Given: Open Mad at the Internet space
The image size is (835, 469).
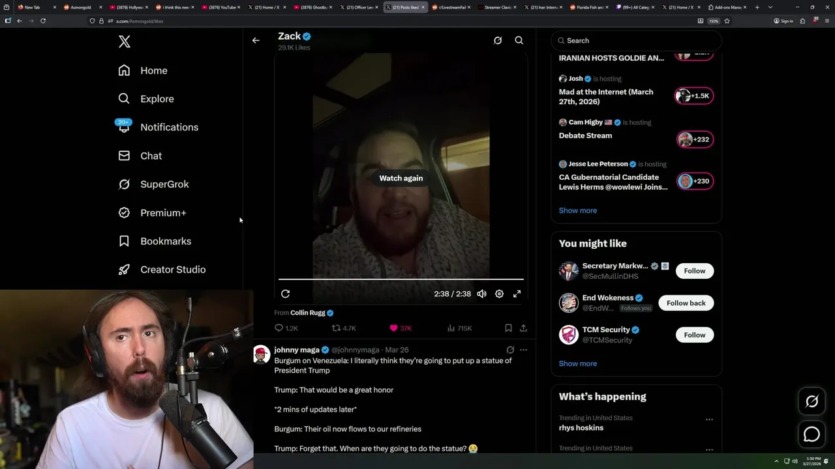Looking at the screenshot, I should 606,96.
